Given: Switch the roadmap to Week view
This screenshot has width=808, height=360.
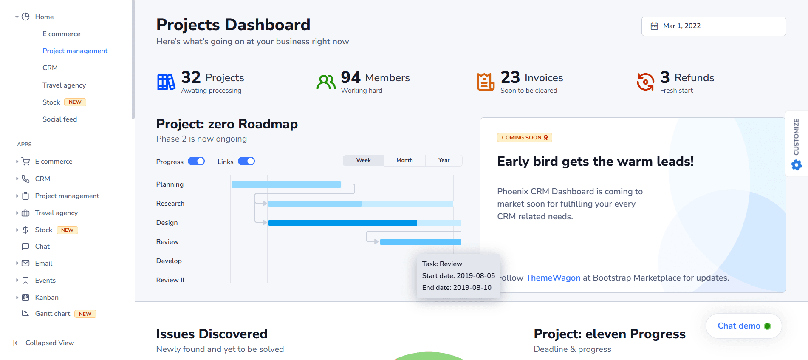Looking at the screenshot, I should tap(363, 160).
